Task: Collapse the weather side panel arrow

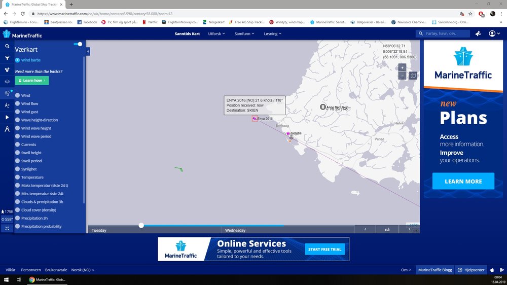Action: pos(88,51)
